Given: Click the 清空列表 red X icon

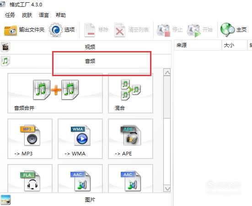Looking at the screenshot, I should tap(119, 30).
